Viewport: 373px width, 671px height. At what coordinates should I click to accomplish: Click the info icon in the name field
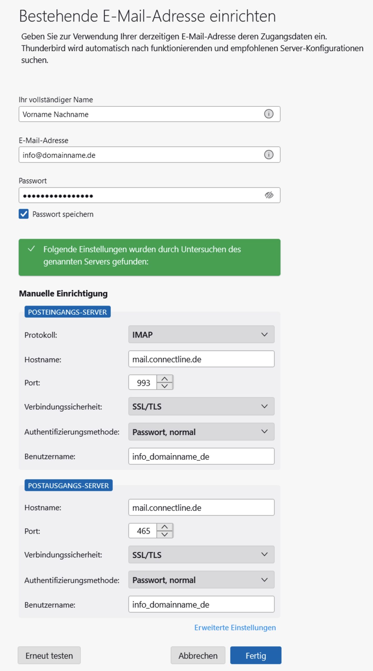tap(269, 114)
